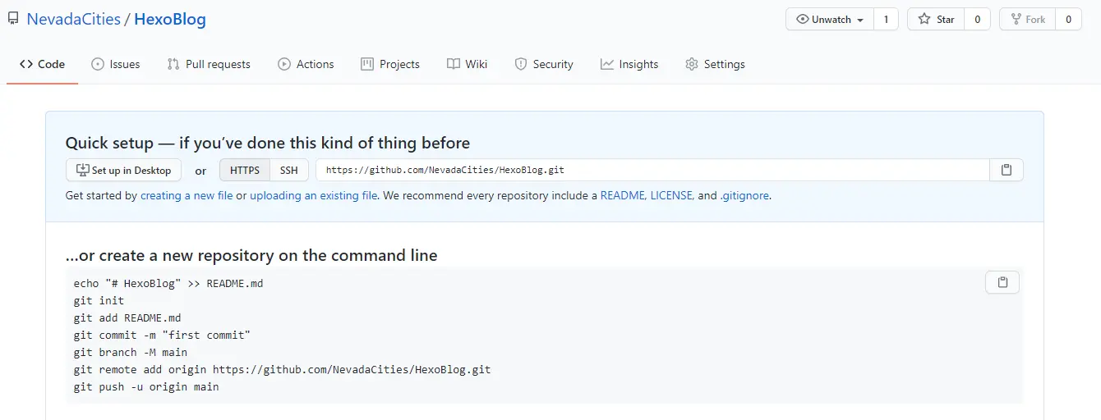Switch to the Settings tab

(715, 64)
